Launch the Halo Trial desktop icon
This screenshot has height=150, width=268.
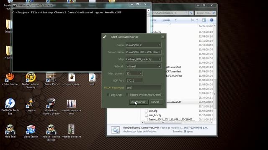tap(10, 130)
